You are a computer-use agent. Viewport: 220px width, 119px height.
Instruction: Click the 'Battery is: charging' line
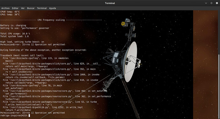[x=13, y=25]
